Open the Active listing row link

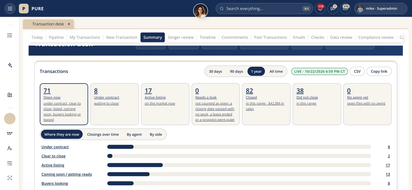pos(53,165)
